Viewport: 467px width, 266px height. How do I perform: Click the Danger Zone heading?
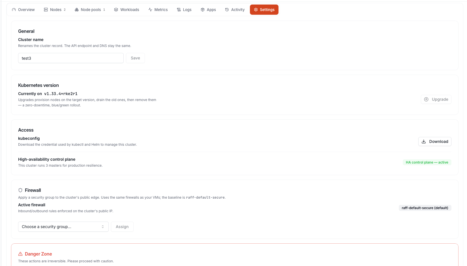[38, 254]
